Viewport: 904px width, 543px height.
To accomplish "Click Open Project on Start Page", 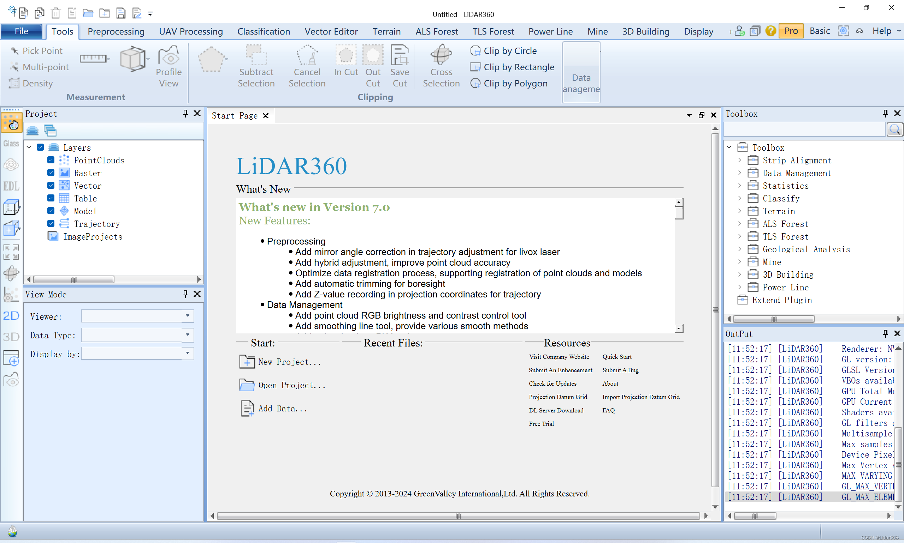I will [282, 385].
